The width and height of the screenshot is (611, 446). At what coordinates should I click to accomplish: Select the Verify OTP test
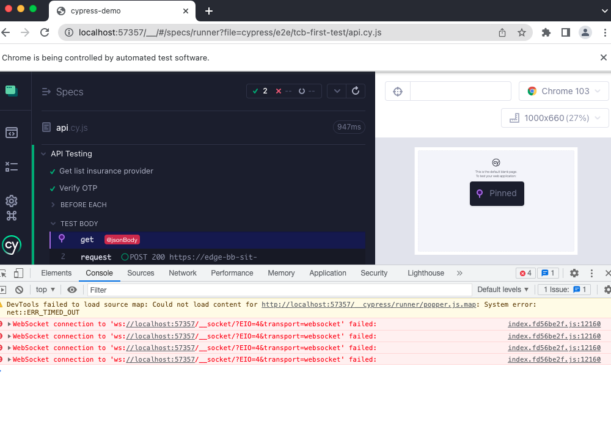78,188
